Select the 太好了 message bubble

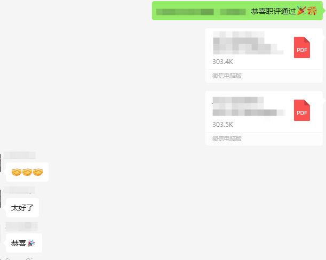point(22,208)
